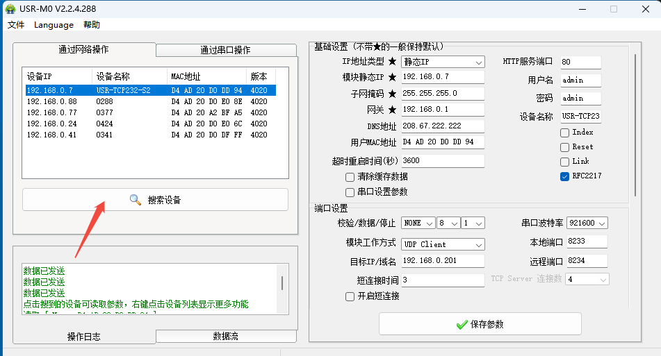Click the USR-M0 app icon in title bar
Viewport: 661px width, 356px height.
pos(10,9)
